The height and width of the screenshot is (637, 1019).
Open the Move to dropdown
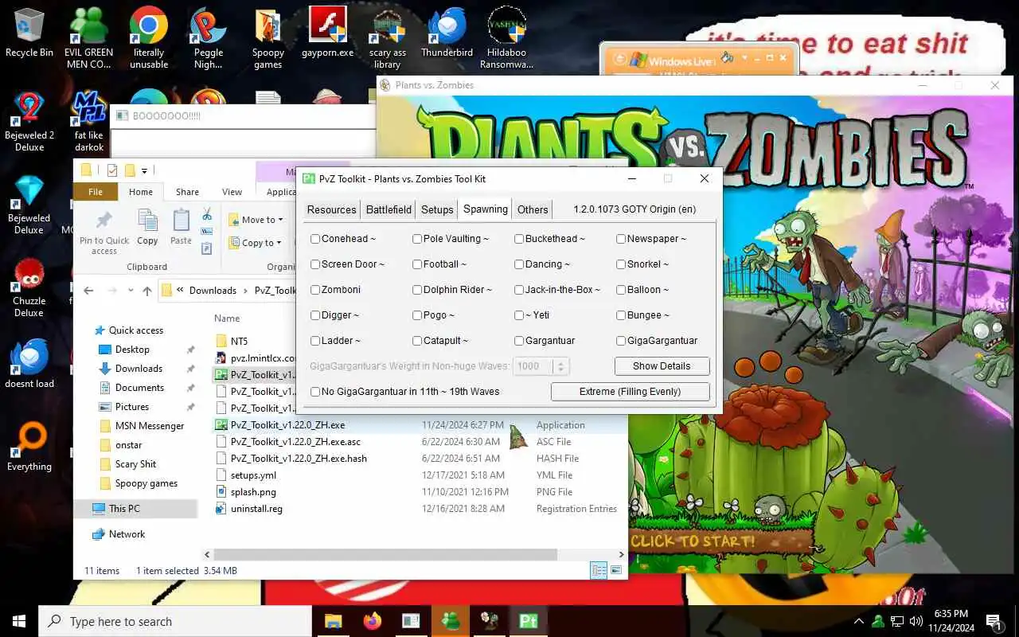[x=256, y=220]
